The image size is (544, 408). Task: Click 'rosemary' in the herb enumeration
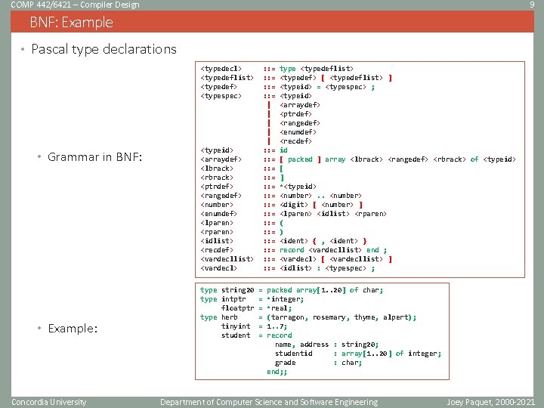[329, 317]
